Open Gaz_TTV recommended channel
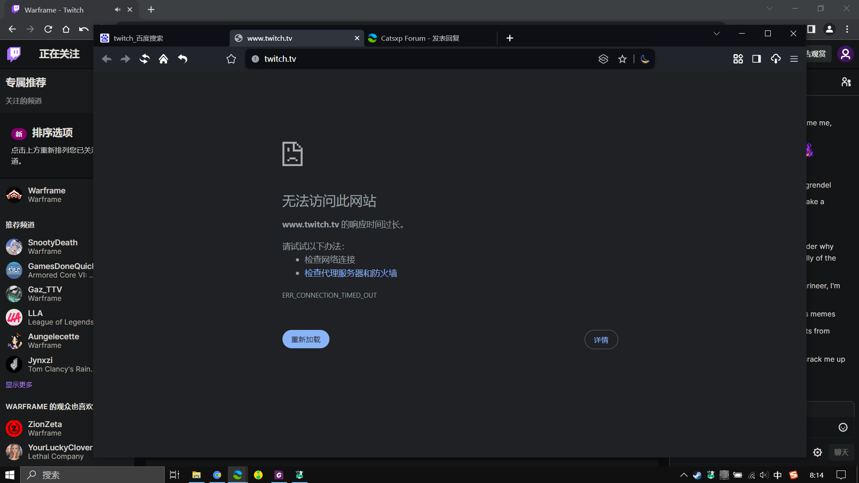859x483 pixels. [47, 294]
